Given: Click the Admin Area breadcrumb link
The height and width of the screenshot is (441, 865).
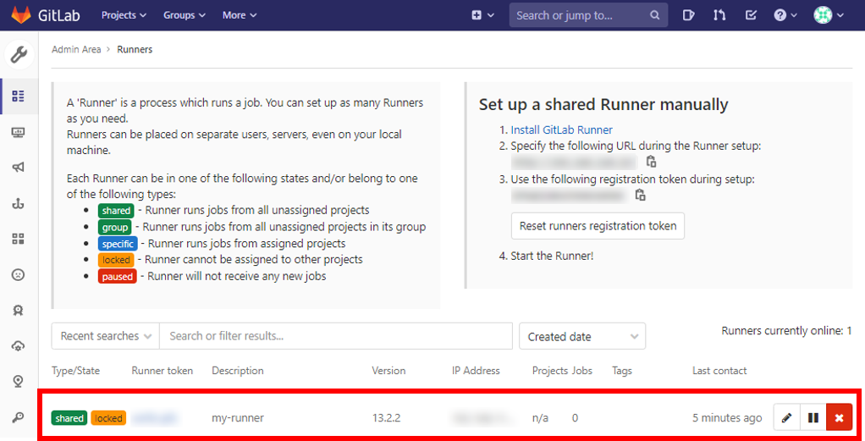Looking at the screenshot, I should point(76,50).
